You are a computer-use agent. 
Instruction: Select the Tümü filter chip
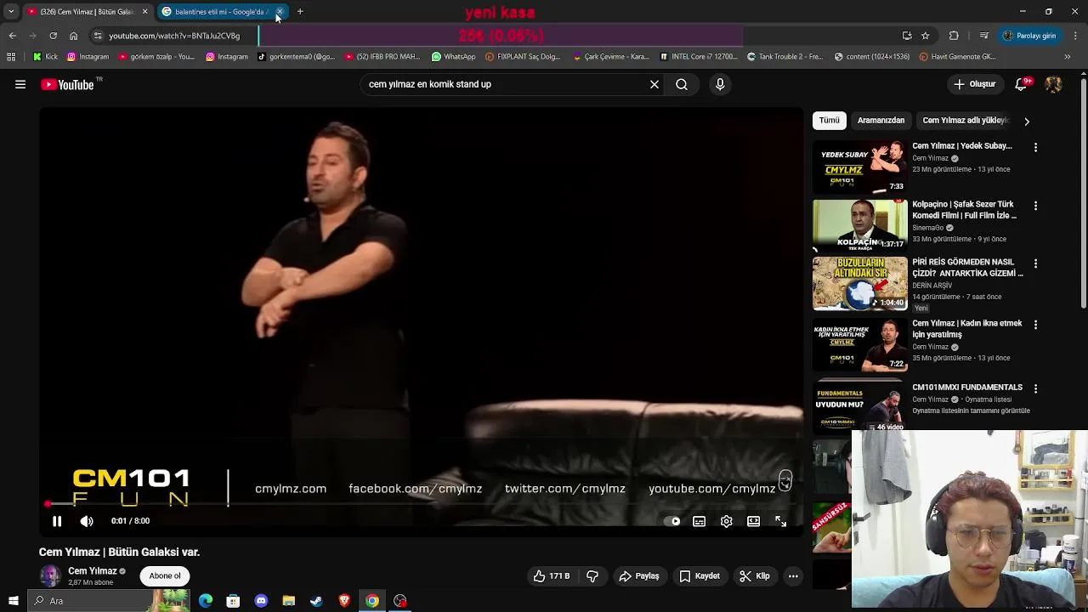pos(830,121)
